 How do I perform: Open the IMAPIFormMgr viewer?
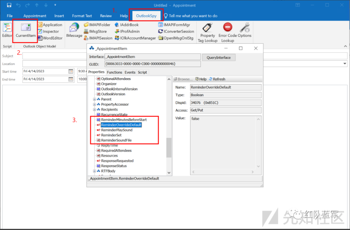pos(174,25)
